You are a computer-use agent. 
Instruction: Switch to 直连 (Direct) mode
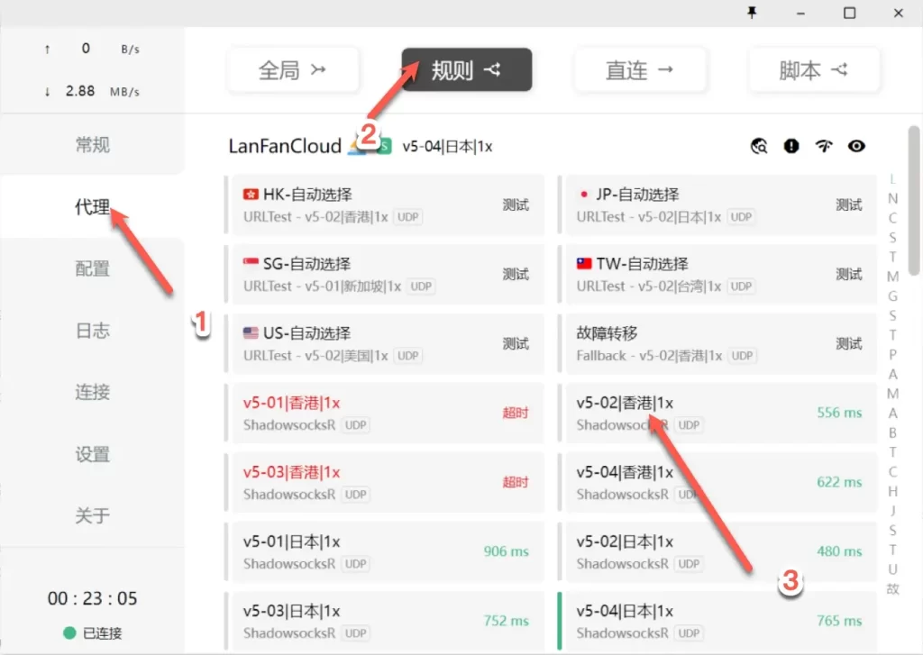click(640, 68)
